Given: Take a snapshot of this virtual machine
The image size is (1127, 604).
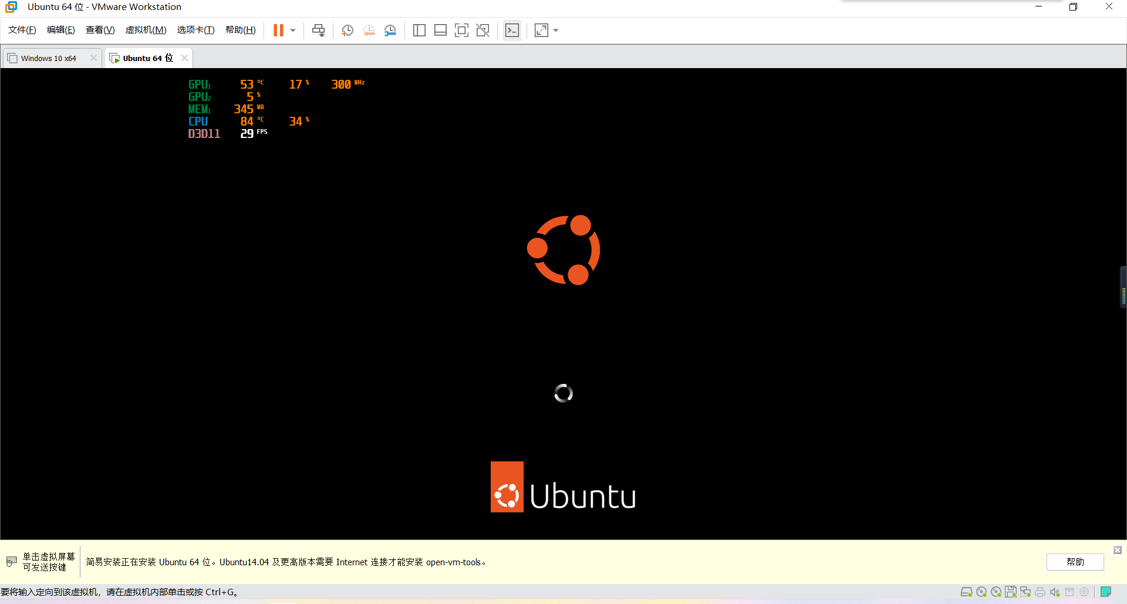Looking at the screenshot, I should tap(347, 30).
